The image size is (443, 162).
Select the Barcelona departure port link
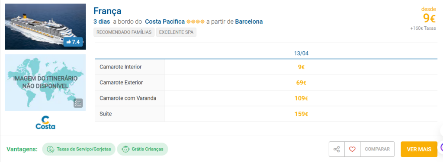point(249,22)
